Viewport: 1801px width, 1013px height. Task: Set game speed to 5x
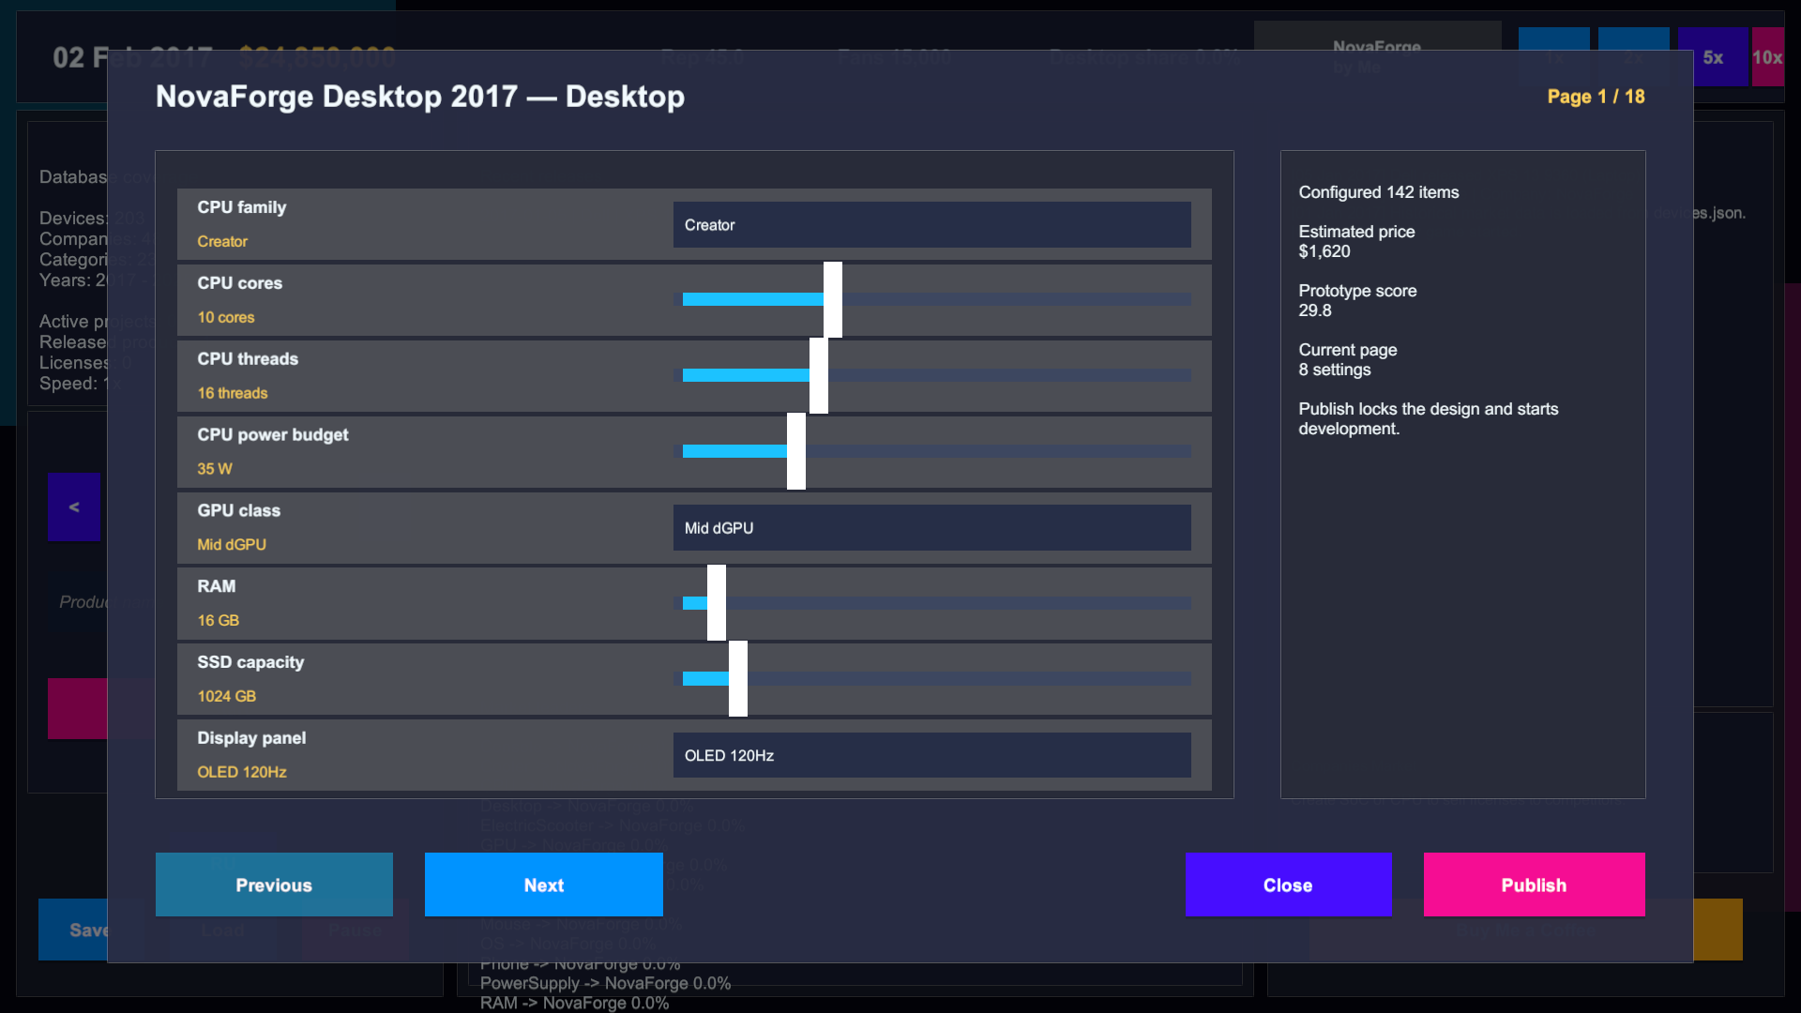[1713, 57]
